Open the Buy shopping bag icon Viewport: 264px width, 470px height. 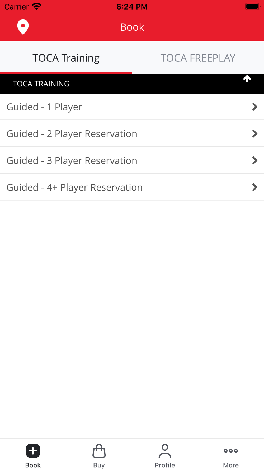tap(99, 451)
